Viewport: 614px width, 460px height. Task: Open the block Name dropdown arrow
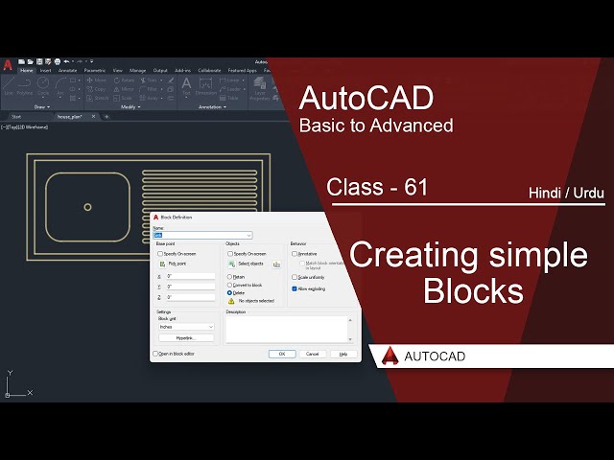248,235
